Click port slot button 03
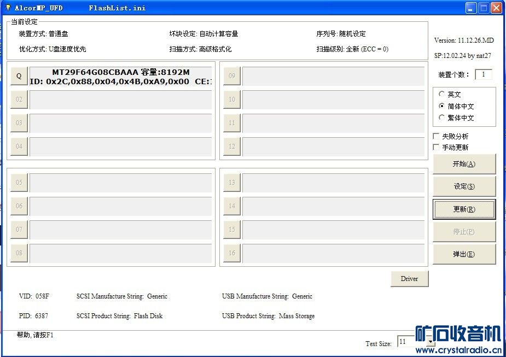This screenshot has height=357, width=506. point(19,123)
